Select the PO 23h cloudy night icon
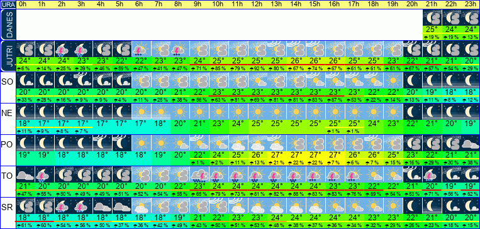 [470, 143]
